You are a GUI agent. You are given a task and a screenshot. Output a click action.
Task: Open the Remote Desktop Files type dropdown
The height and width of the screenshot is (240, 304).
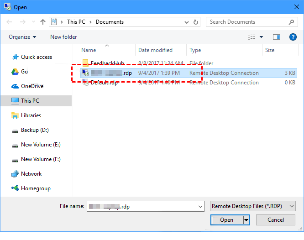[253, 206]
